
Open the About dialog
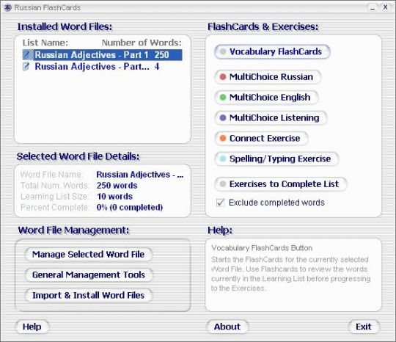(227, 327)
